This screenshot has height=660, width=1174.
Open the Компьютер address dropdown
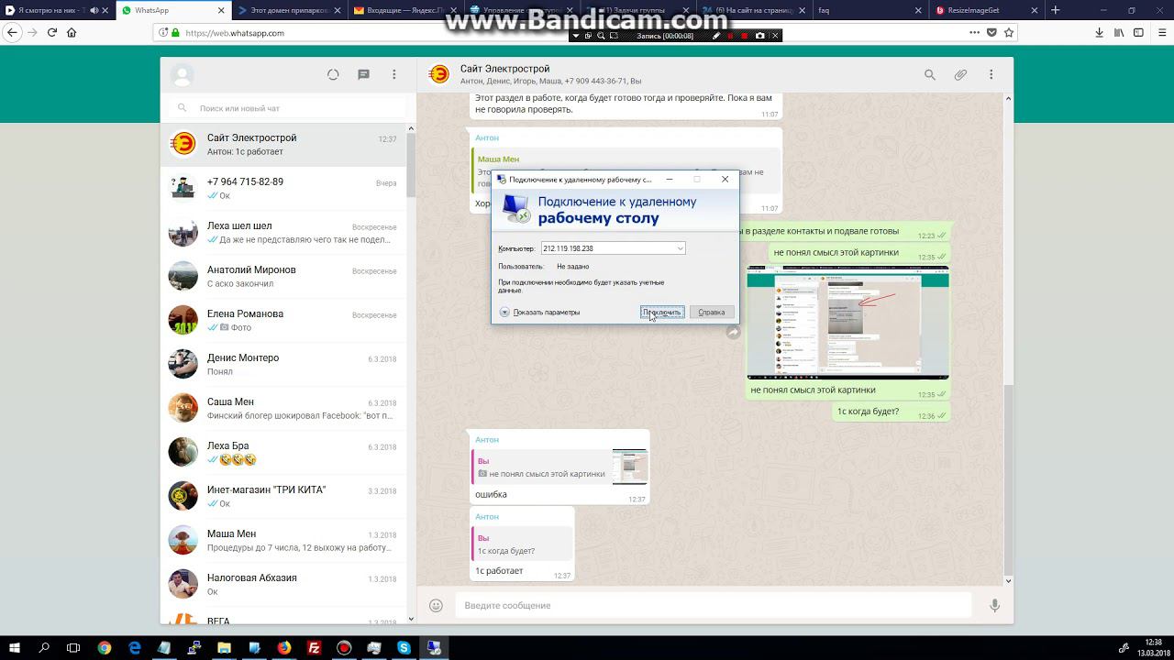(680, 248)
